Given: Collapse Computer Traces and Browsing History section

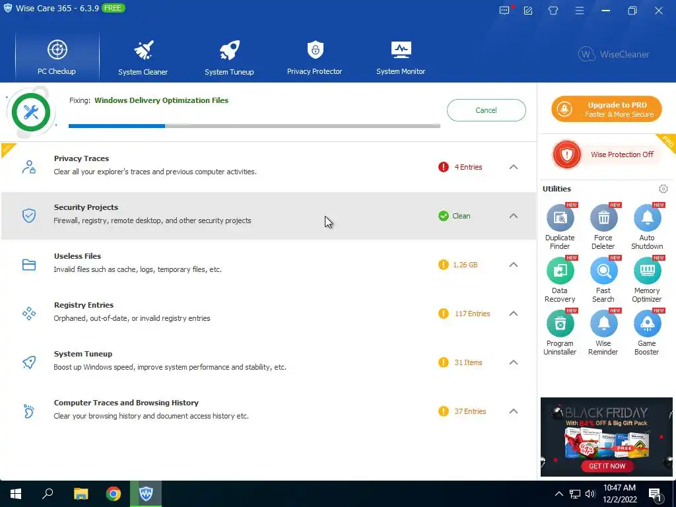Looking at the screenshot, I should [514, 411].
